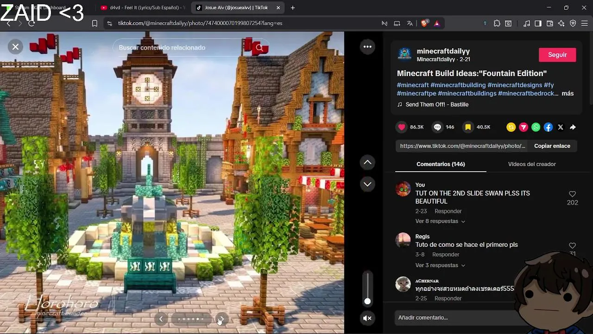Image resolution: width=593 pixels, height=334 pixels.
Task: Open the Brave VPN icon
Action: (x=573, y=23)
